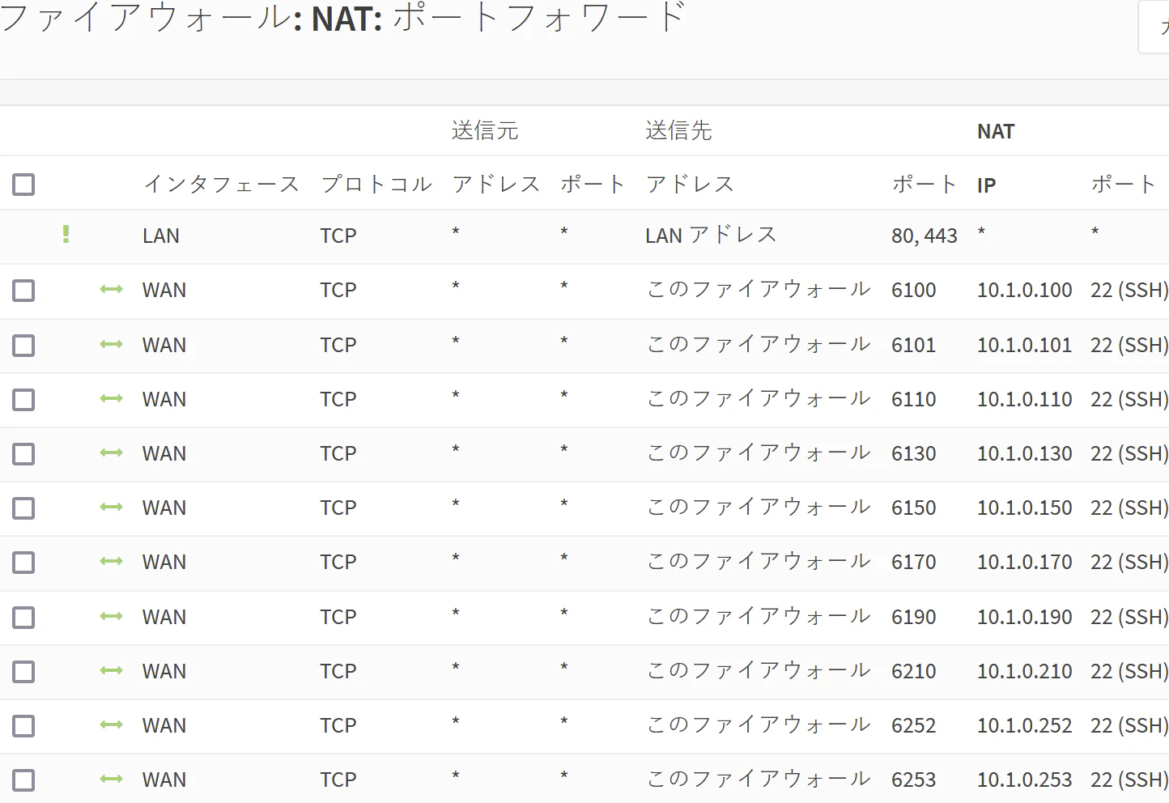This screenshot has height=803, width=1169.
Task: Click NAT IP 10.1.0.190
Action: coord(1024,617)
